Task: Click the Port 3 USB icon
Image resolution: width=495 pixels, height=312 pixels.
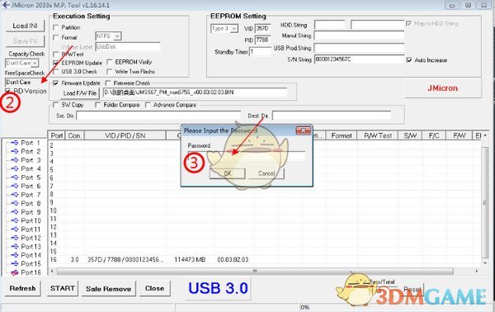Action: 15,160
